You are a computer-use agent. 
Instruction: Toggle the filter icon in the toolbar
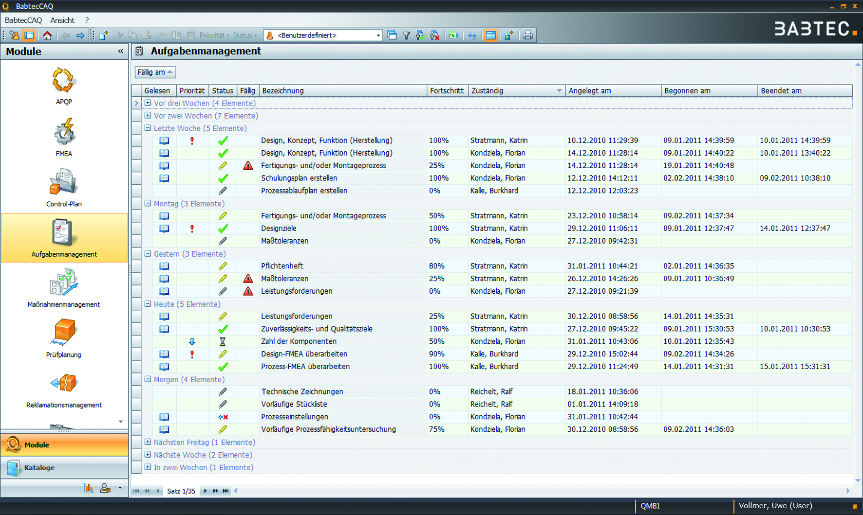pyautogui.click(x=406, y=35)
